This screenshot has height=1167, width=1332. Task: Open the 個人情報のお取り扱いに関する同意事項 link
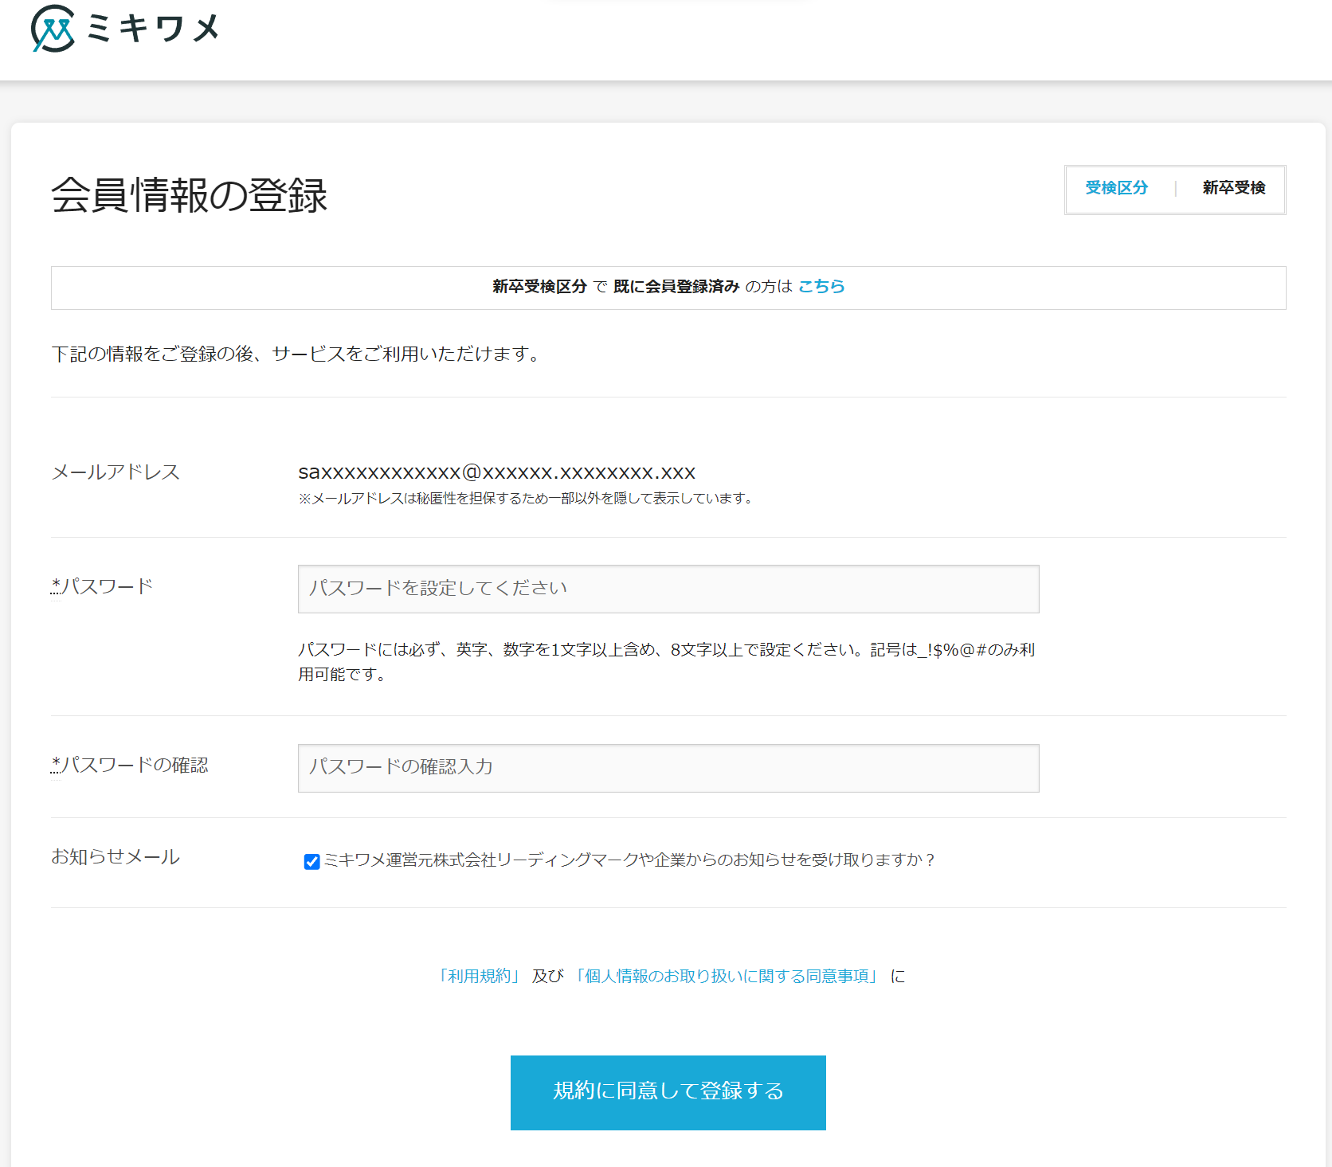coord(727,977)
